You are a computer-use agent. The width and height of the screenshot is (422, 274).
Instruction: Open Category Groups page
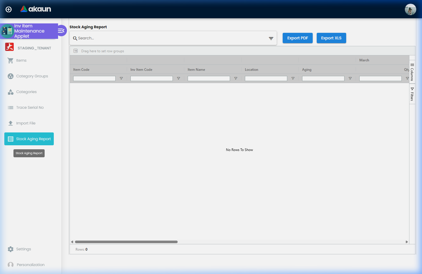[x=32, y=76]
